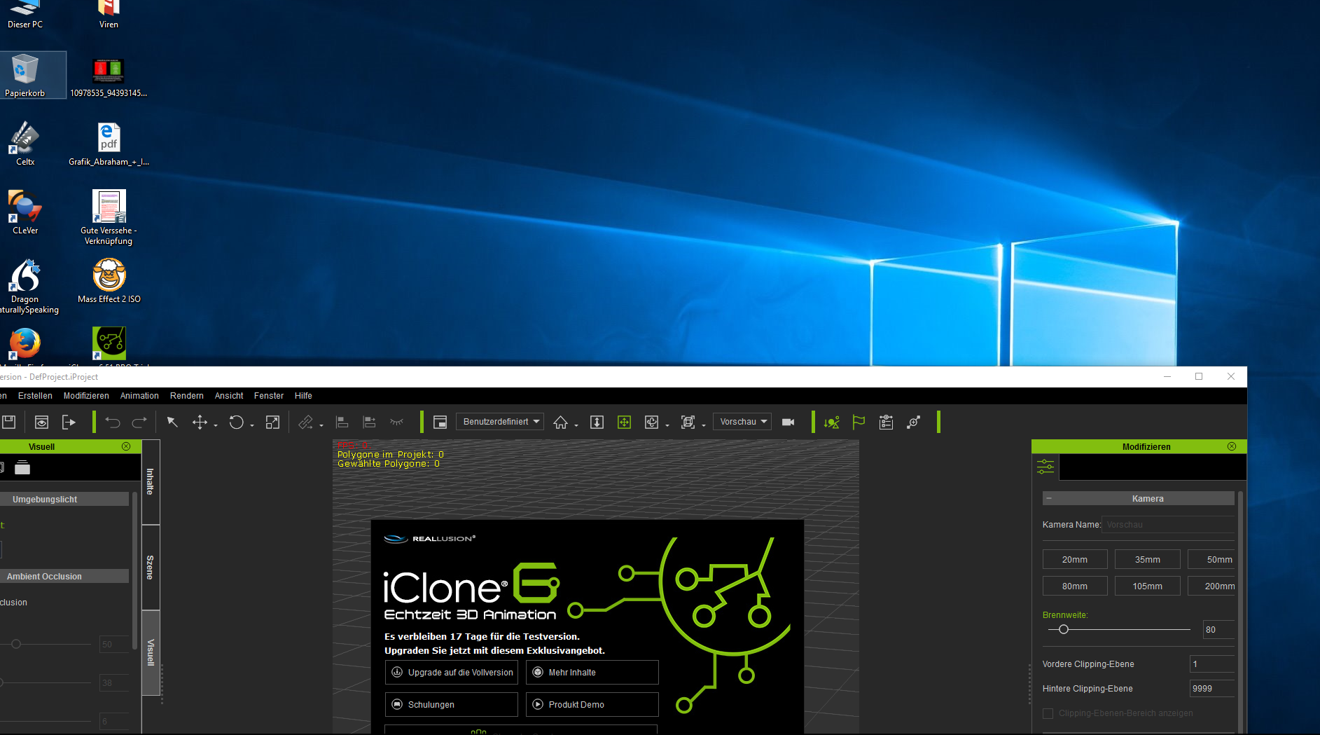The width and height of the screenshot is (1320, 735).
Task: Click the Schulungen button
Action: (452, 705)
